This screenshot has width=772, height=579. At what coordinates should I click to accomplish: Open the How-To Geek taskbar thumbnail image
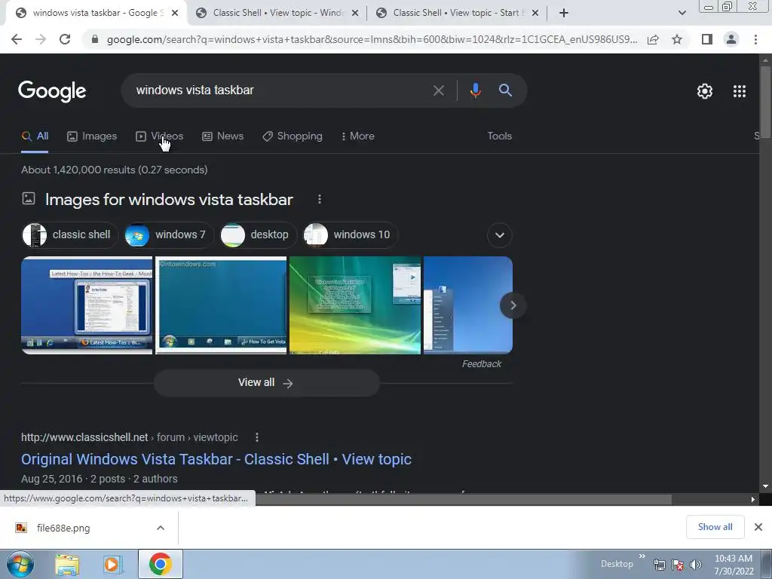pyautogui.click(x=87, y=305)
